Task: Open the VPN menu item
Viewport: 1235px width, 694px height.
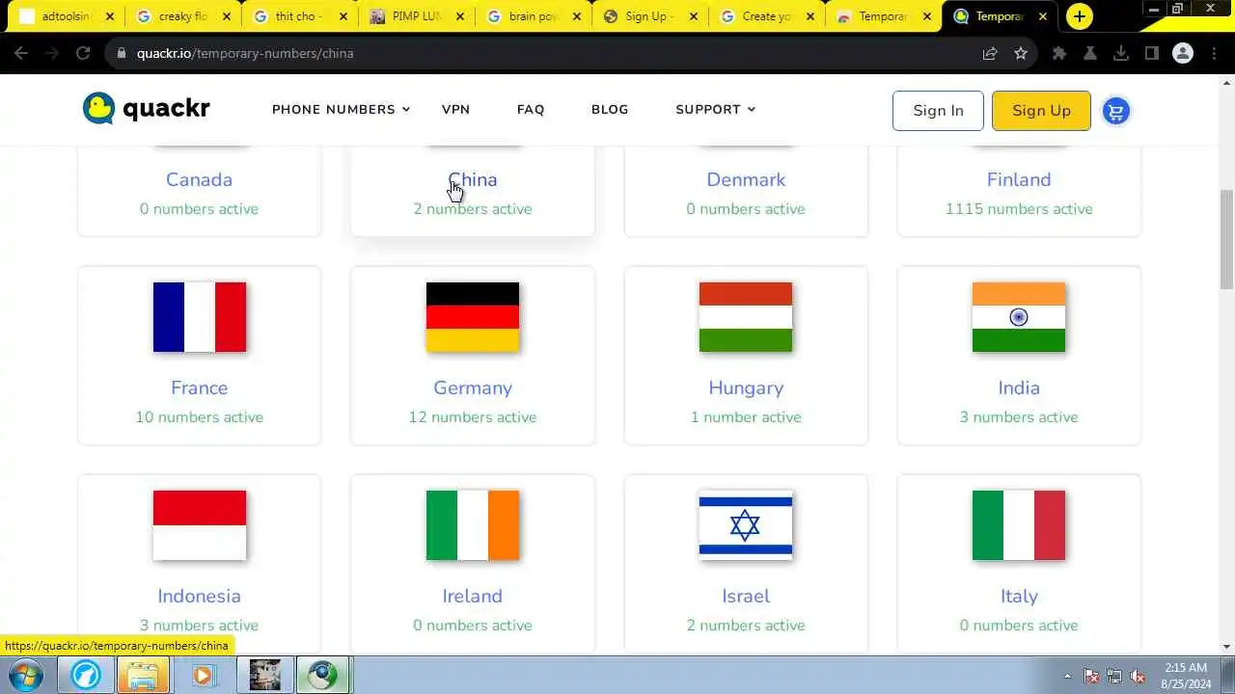Action: [x=455, y=109]
